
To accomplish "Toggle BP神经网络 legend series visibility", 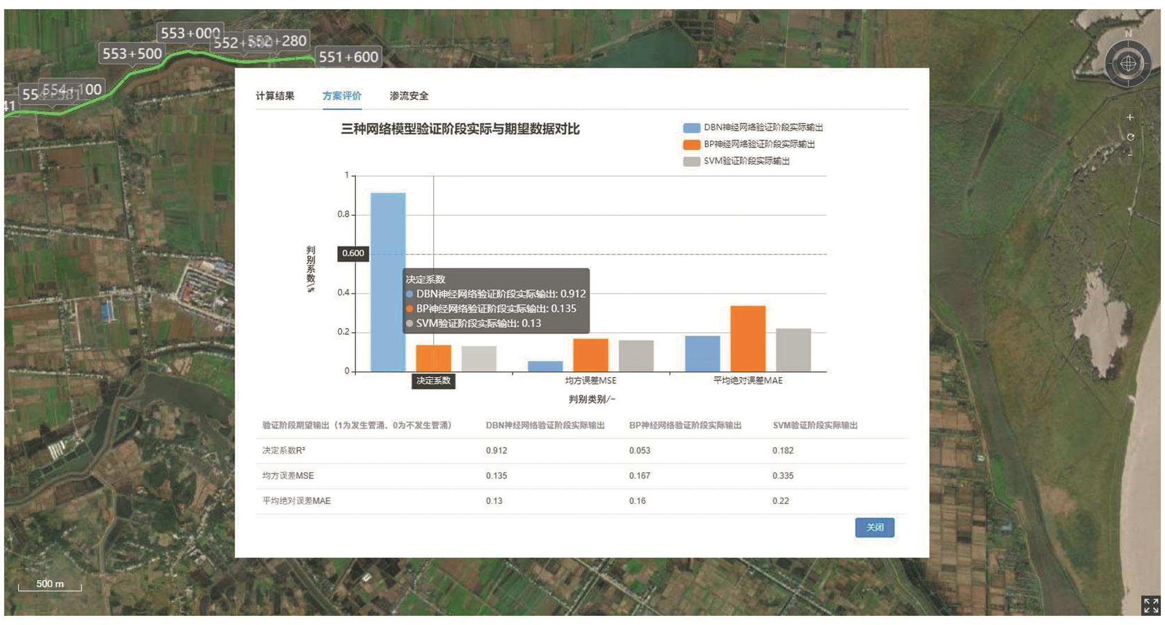I will click(749, 144).
